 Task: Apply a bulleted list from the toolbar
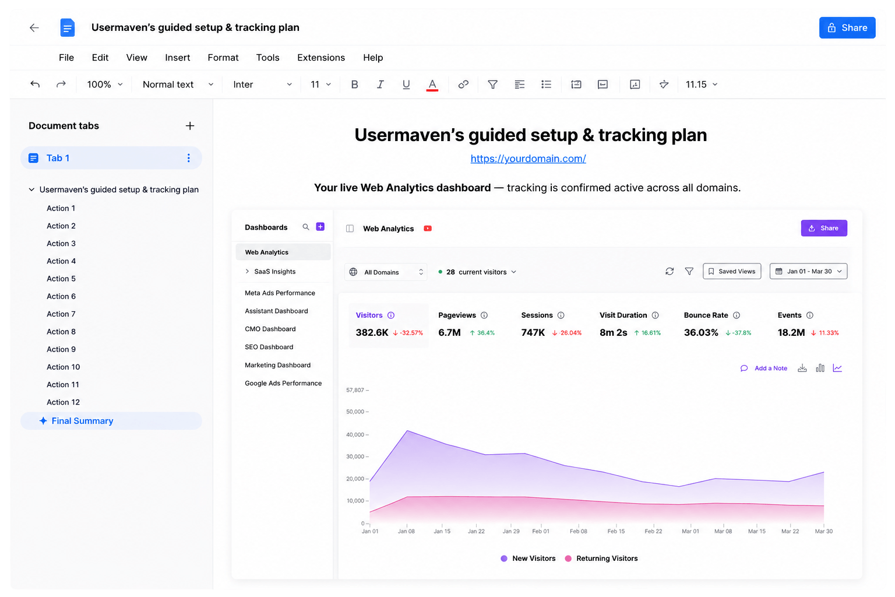tap(546, 85)
